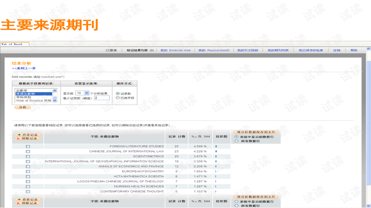Click bottom 将分析数据保存到文件 button
The image size is (371, 208).
click(256, 197)
